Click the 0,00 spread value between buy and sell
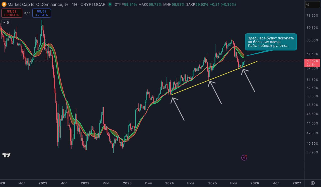This screenshot has width=321, height=187. click(28, 13)
